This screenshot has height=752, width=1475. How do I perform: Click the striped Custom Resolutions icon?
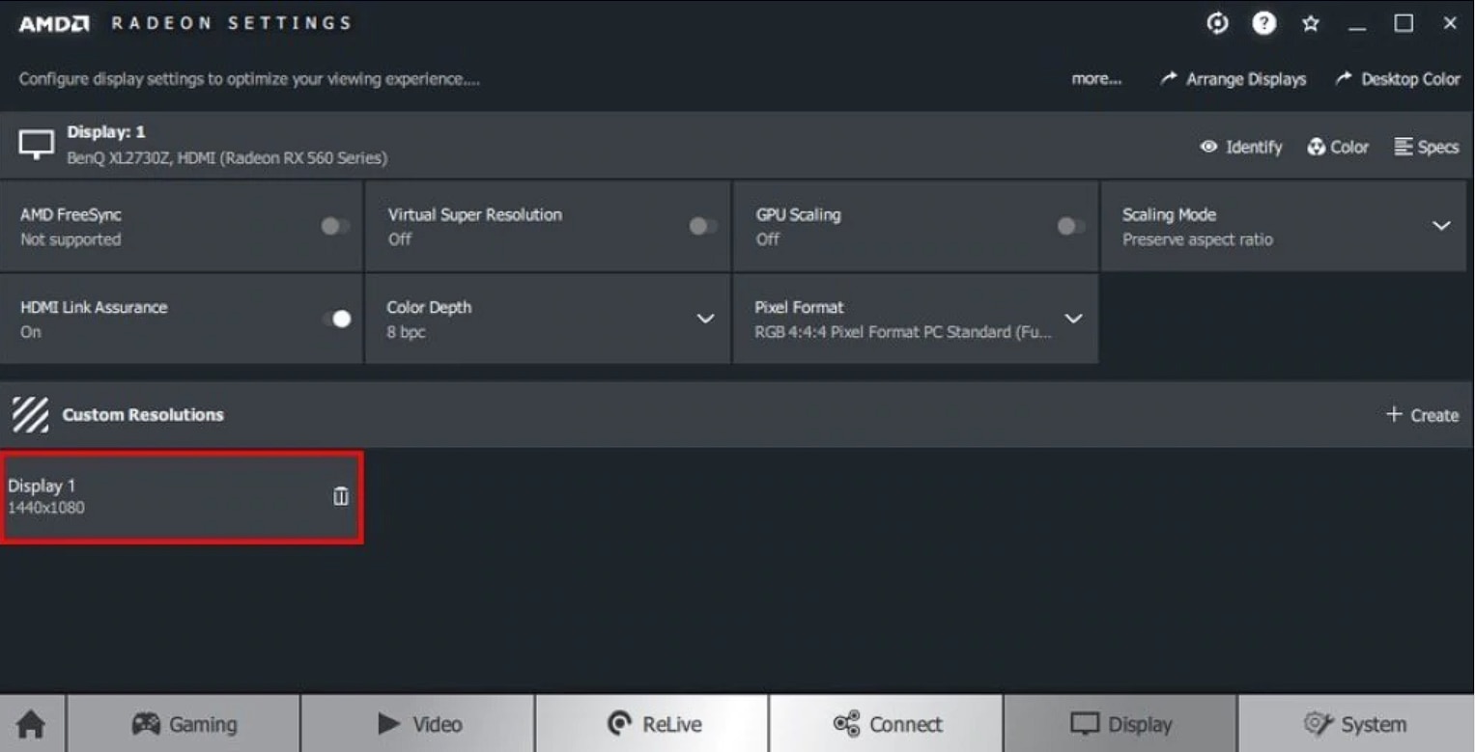31,415
